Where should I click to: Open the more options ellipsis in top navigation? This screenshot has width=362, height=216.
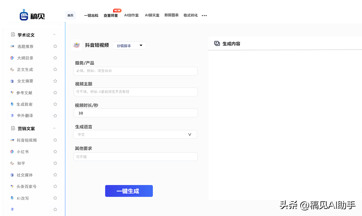204,16
